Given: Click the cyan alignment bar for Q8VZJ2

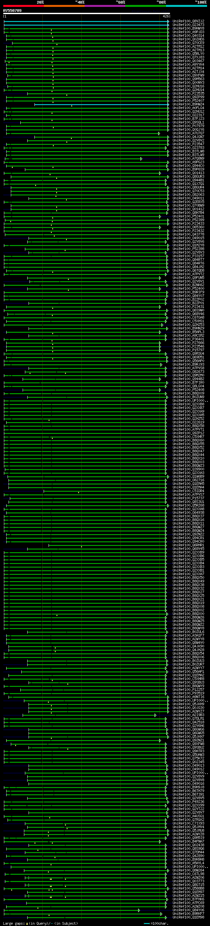Looking at the screenshot, I should click(x=86, y=21).
